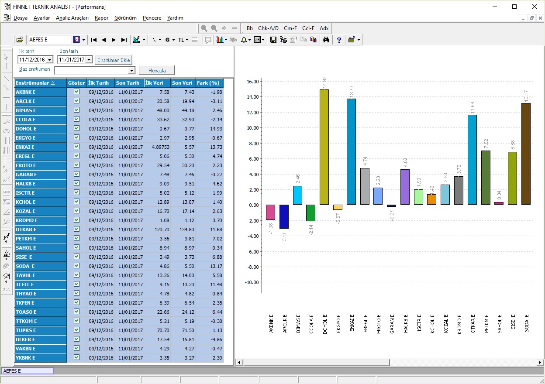Click the line chart picture icon
The height and width of the screenshot is (384, 545).
pyautogui.click(x=257, y=40)
